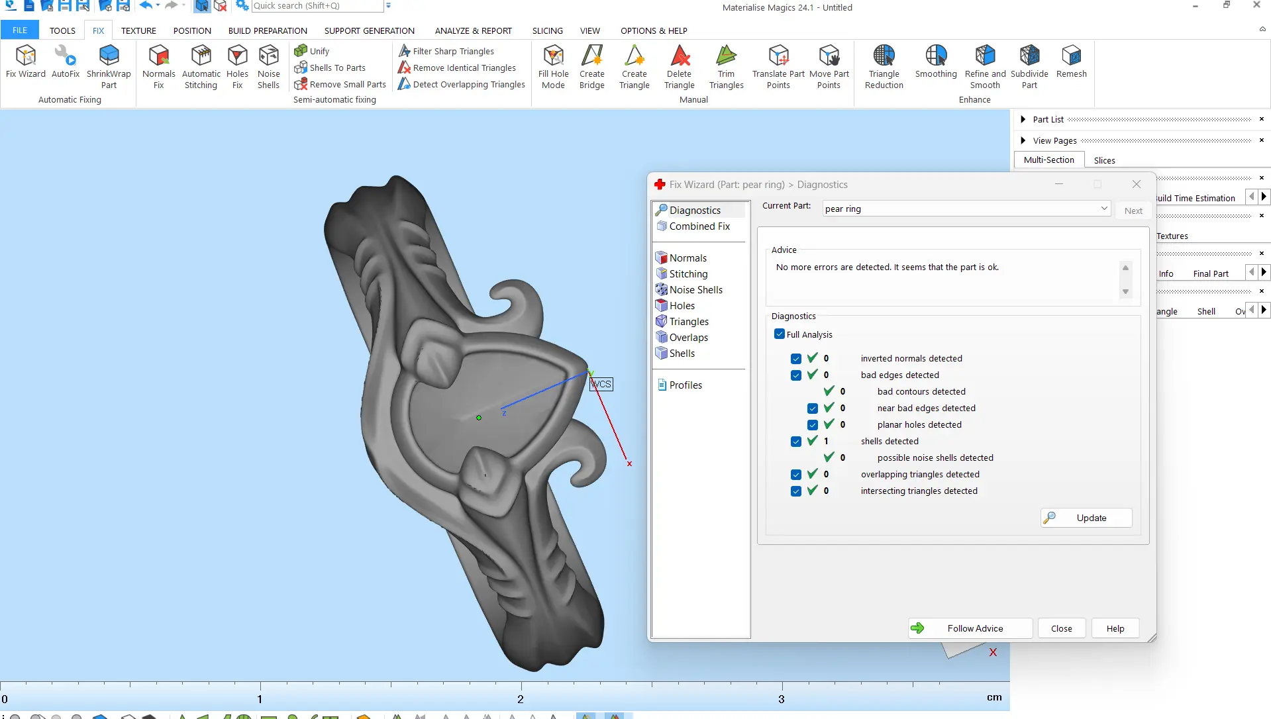Click the Update diagnostics button
This screenshot has height=719, width=1271.
coord(1086,518)
